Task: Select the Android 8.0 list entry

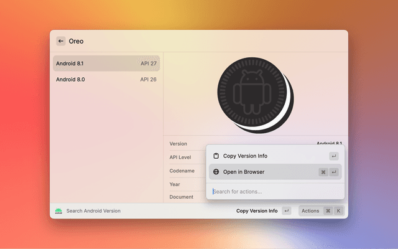Action: 106,80
